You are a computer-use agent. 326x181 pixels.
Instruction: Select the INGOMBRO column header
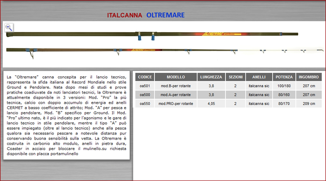(x=309, y=77)
